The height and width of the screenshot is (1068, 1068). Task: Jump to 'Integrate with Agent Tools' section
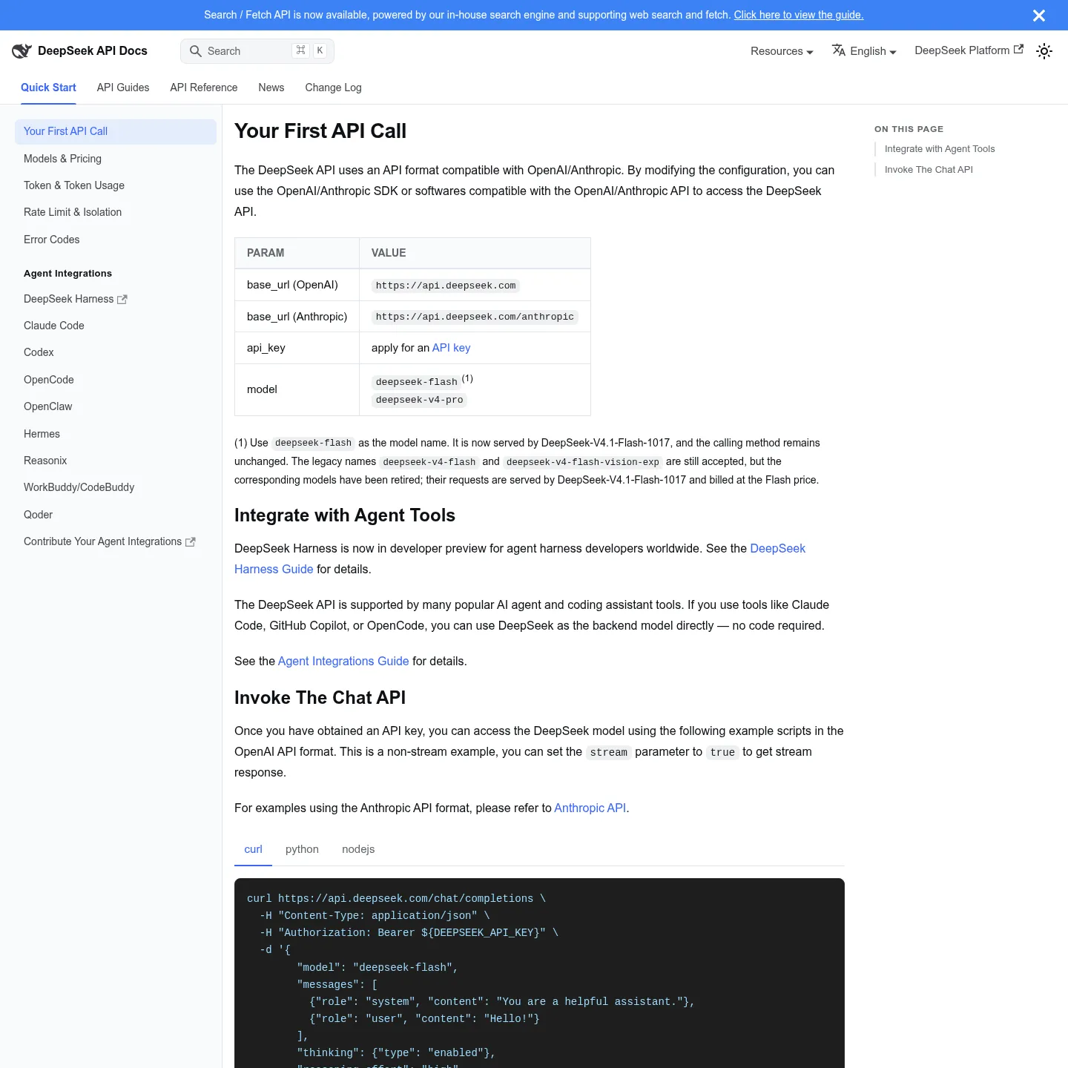click(x=940, y=149)
